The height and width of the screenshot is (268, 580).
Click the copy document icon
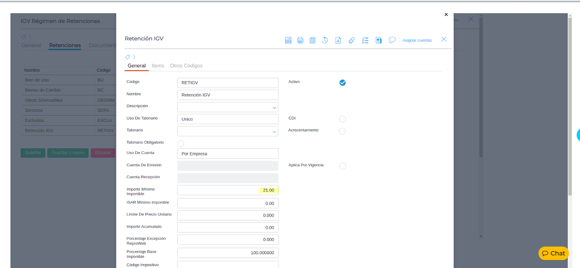pyautogui.click(x=312, y=40)
